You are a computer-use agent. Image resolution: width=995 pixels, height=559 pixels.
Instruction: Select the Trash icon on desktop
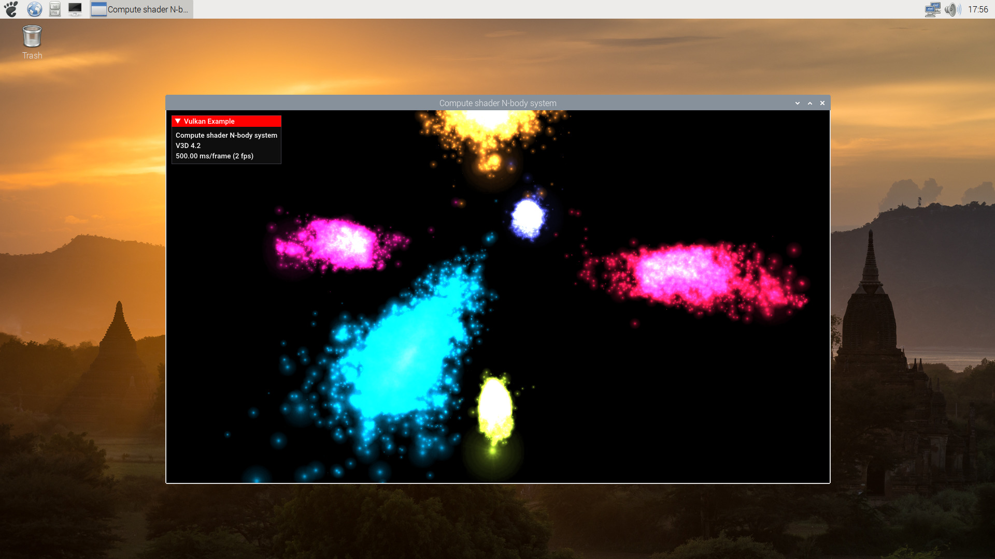(32, 41)
